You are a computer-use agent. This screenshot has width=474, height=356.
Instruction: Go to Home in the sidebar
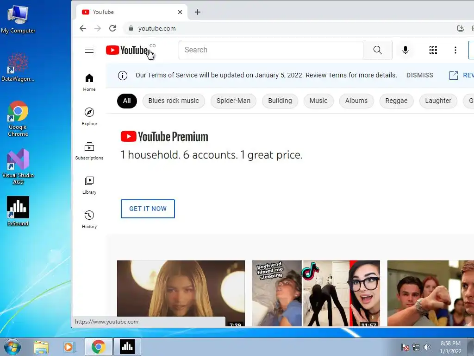pos(89,82)
